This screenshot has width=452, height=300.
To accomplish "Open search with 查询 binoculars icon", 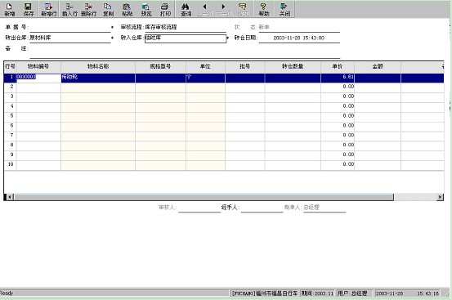I will coord(186,9).
